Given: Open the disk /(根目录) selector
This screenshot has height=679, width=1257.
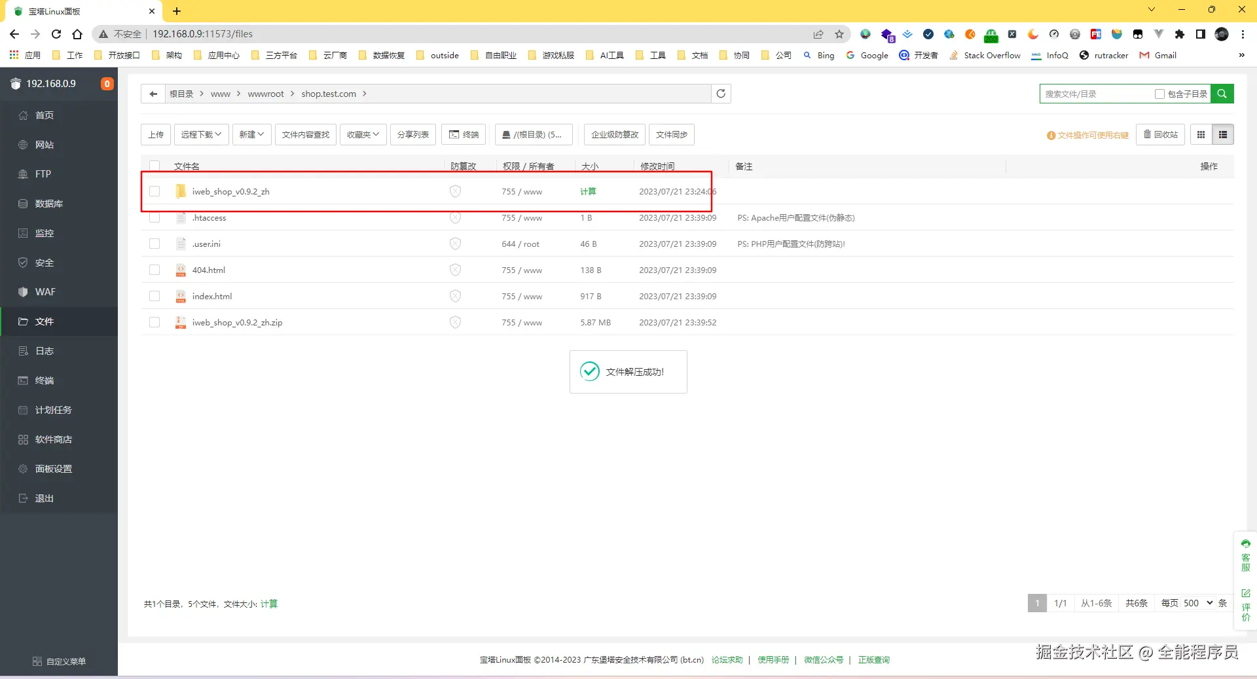Looking at the screenshot, I should coord(534,134).
